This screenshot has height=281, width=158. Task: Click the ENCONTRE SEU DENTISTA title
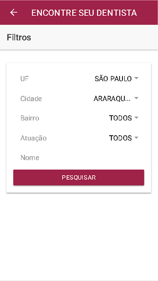pos(84,13)
